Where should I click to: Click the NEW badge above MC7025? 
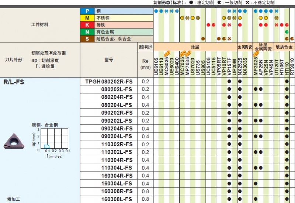(x=183, y=54)
